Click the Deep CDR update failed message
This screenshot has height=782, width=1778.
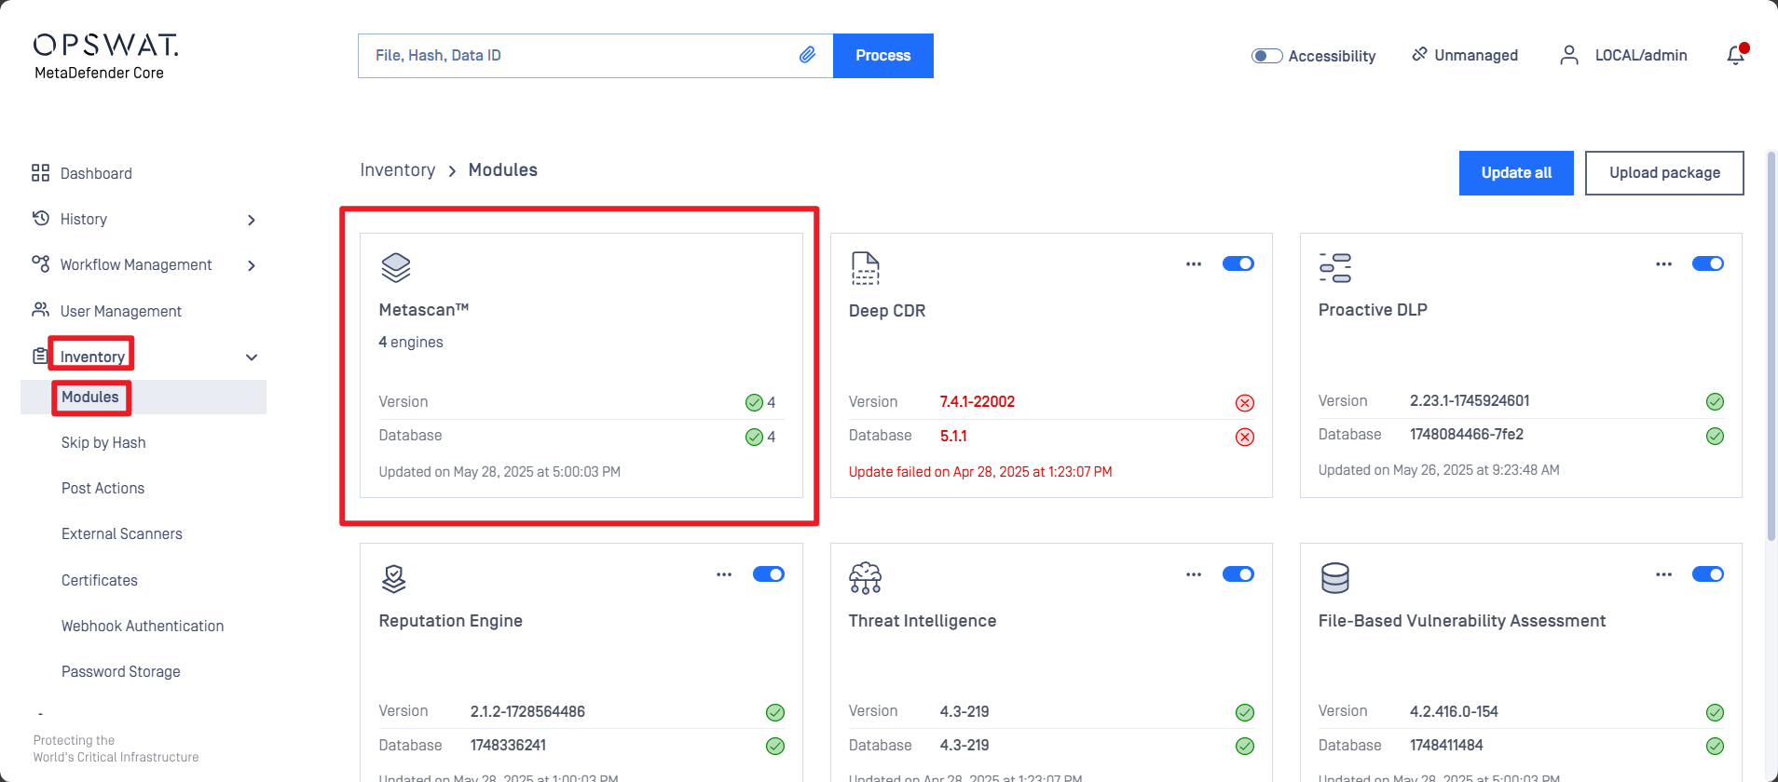point(980,472)
